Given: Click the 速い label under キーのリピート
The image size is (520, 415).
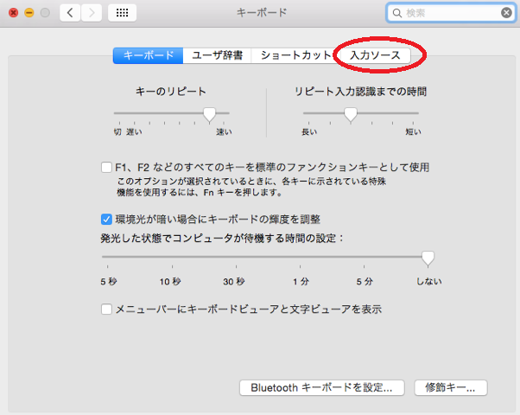Looking at the screenshot, I should pyautogui.click(x=224, y=132).
